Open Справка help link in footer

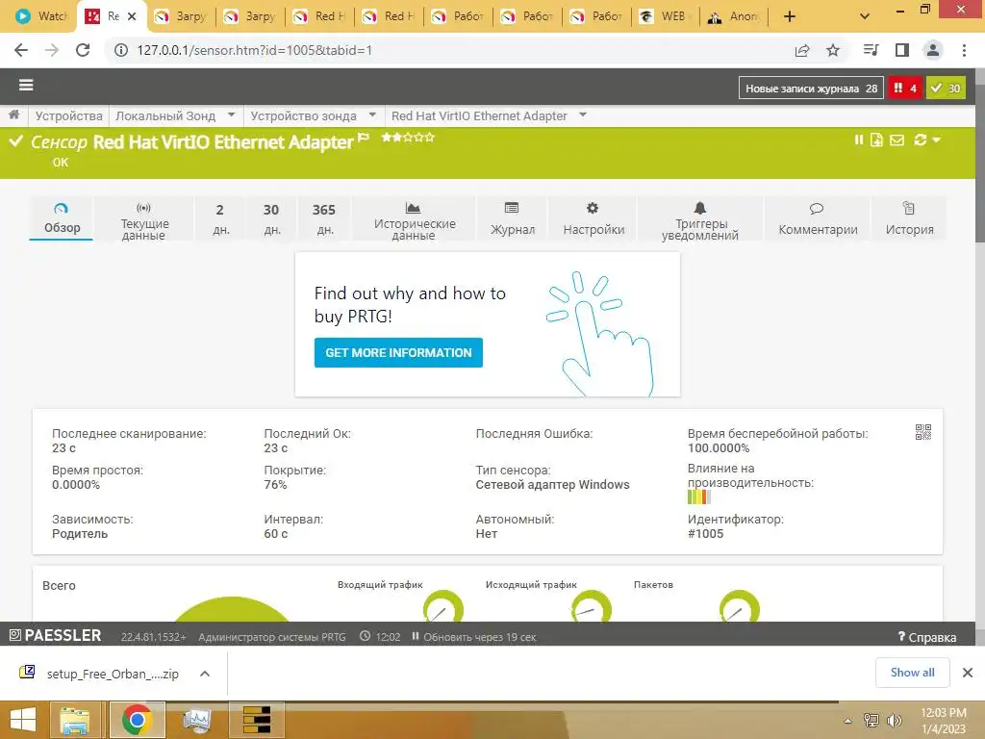(x=927, y=637)
